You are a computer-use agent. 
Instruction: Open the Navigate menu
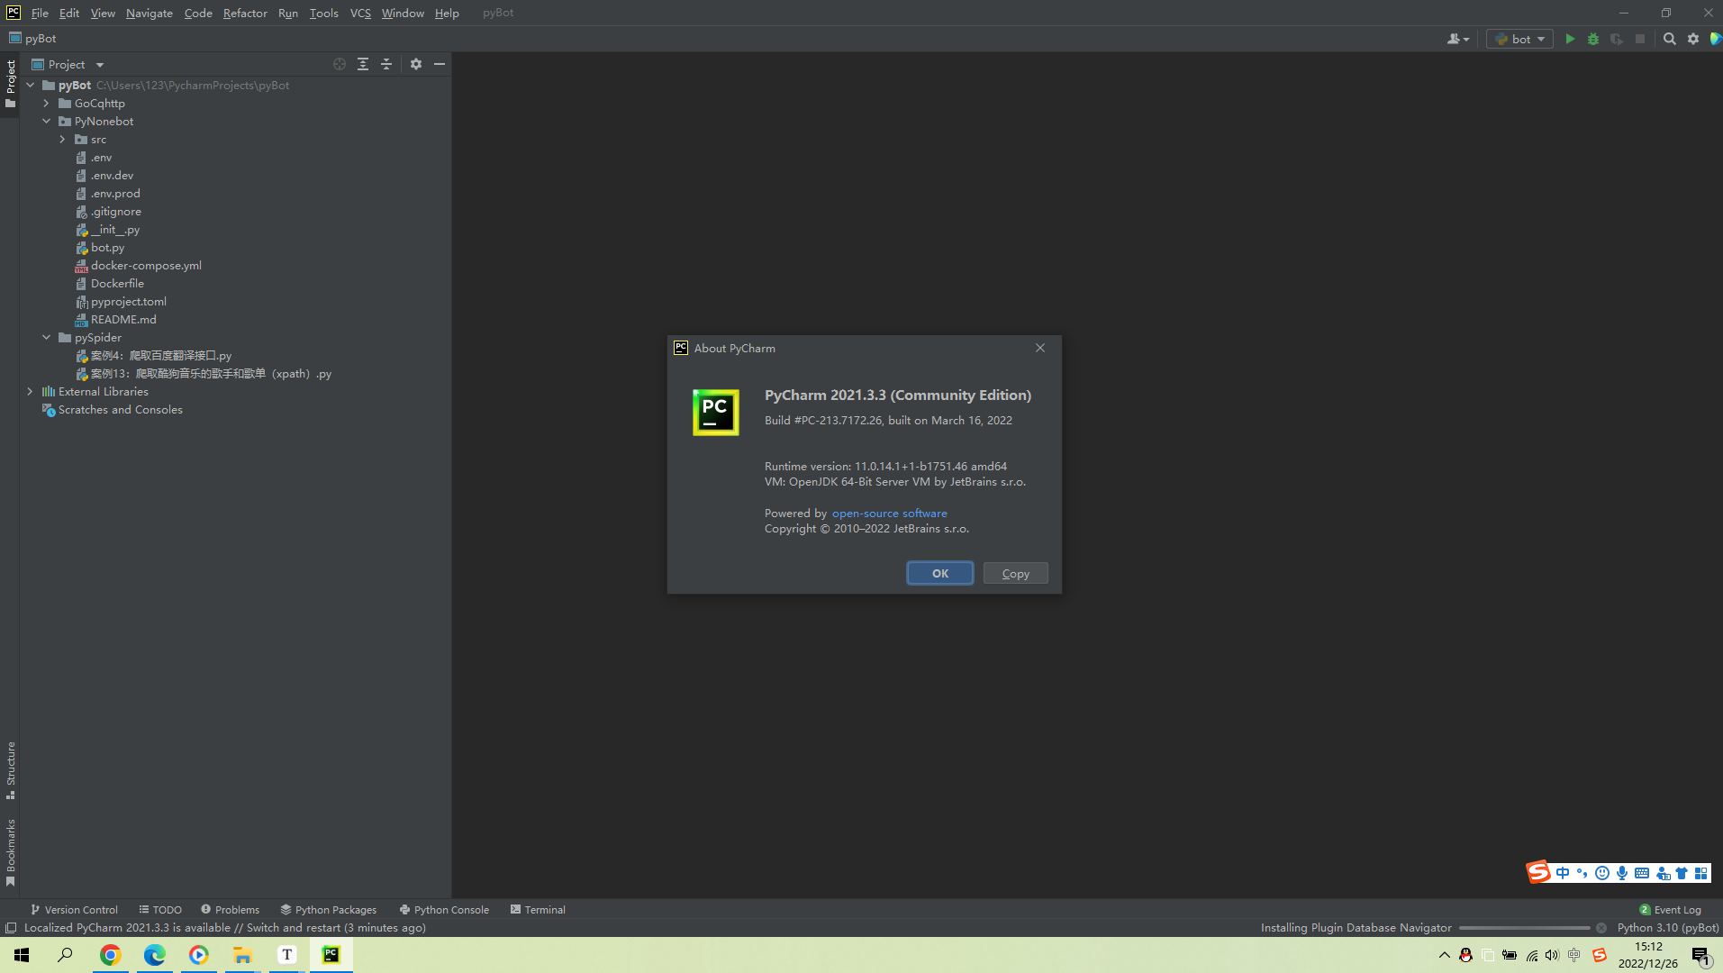pos(150,13)
